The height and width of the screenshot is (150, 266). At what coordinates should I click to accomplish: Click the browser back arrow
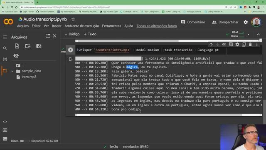coord(3,7)
